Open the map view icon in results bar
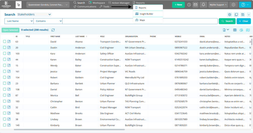This screenshot has width=253, height=133. (248, 30)
